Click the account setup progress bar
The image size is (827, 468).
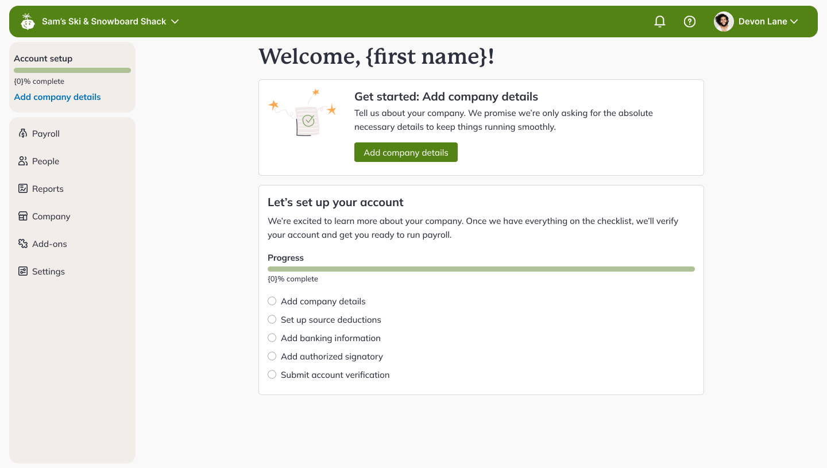tap(72, 69)
